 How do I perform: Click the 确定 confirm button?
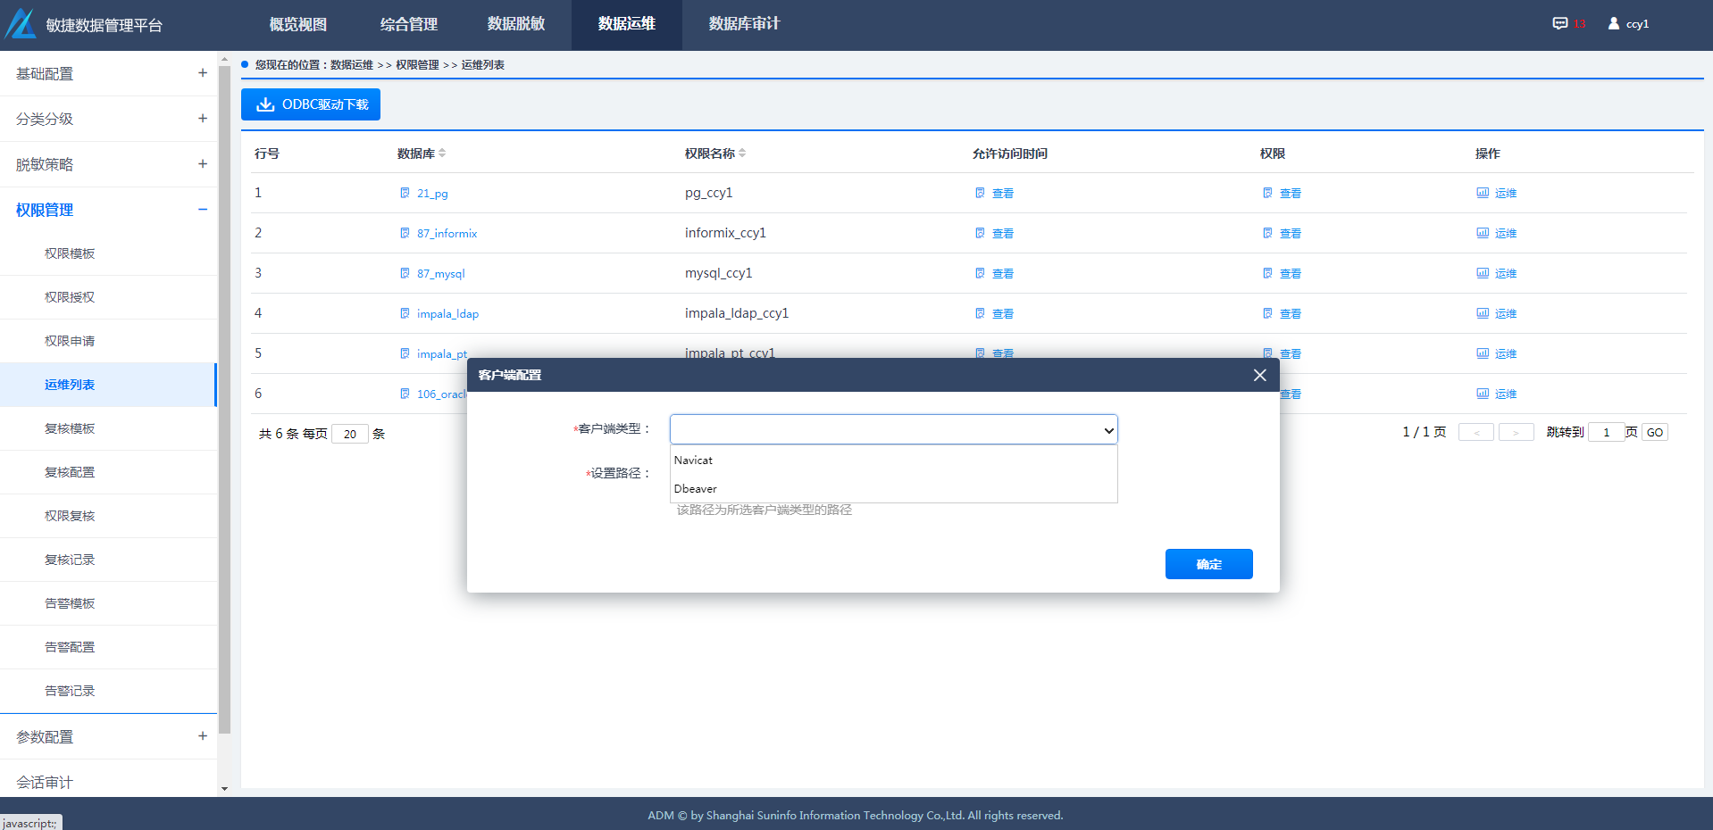coord(1208,564)
